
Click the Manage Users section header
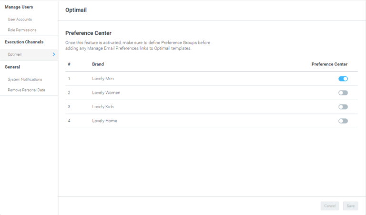pos(19,7)
